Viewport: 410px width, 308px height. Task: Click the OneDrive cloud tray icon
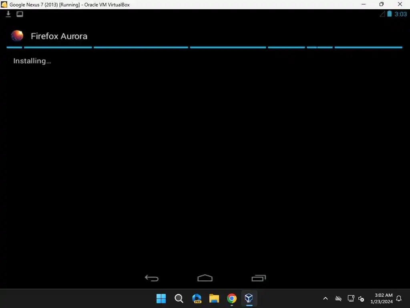click(338, 298)
